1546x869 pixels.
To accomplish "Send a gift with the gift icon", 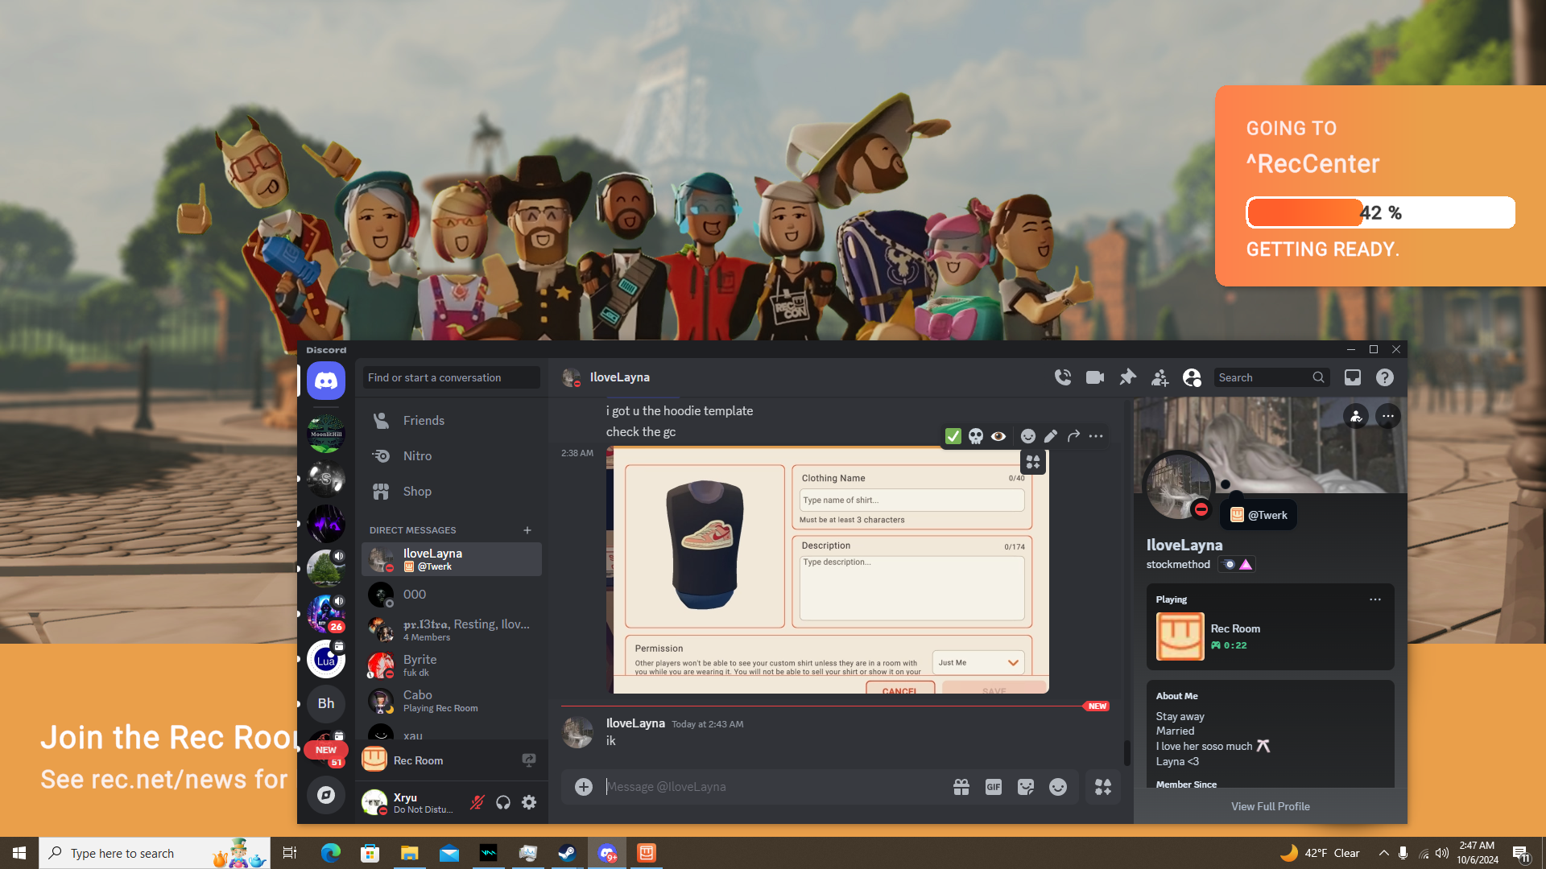I will (x=961, y=787).
